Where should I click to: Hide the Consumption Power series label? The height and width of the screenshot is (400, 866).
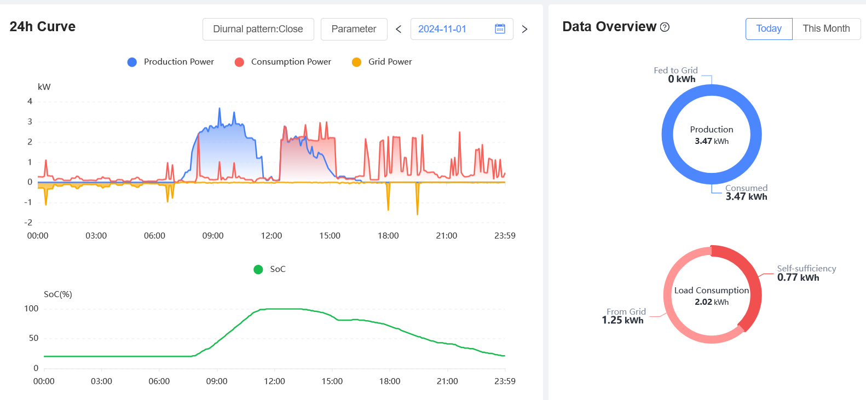[291, 62]
